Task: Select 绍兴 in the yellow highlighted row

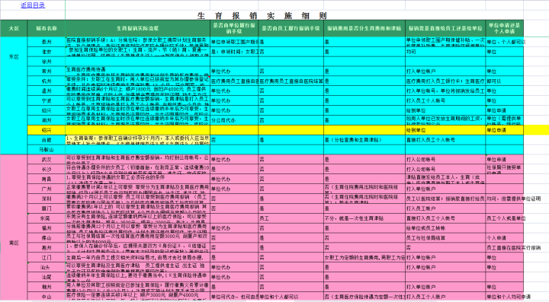Action: [x=47, y=130]
